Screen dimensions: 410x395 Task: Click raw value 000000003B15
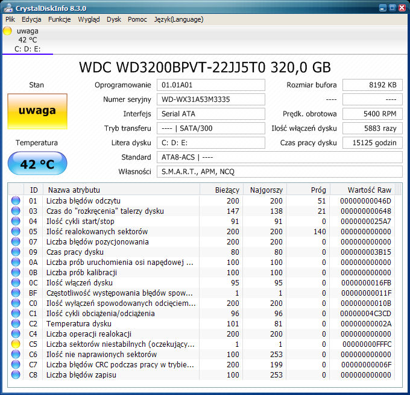[366, 252]
